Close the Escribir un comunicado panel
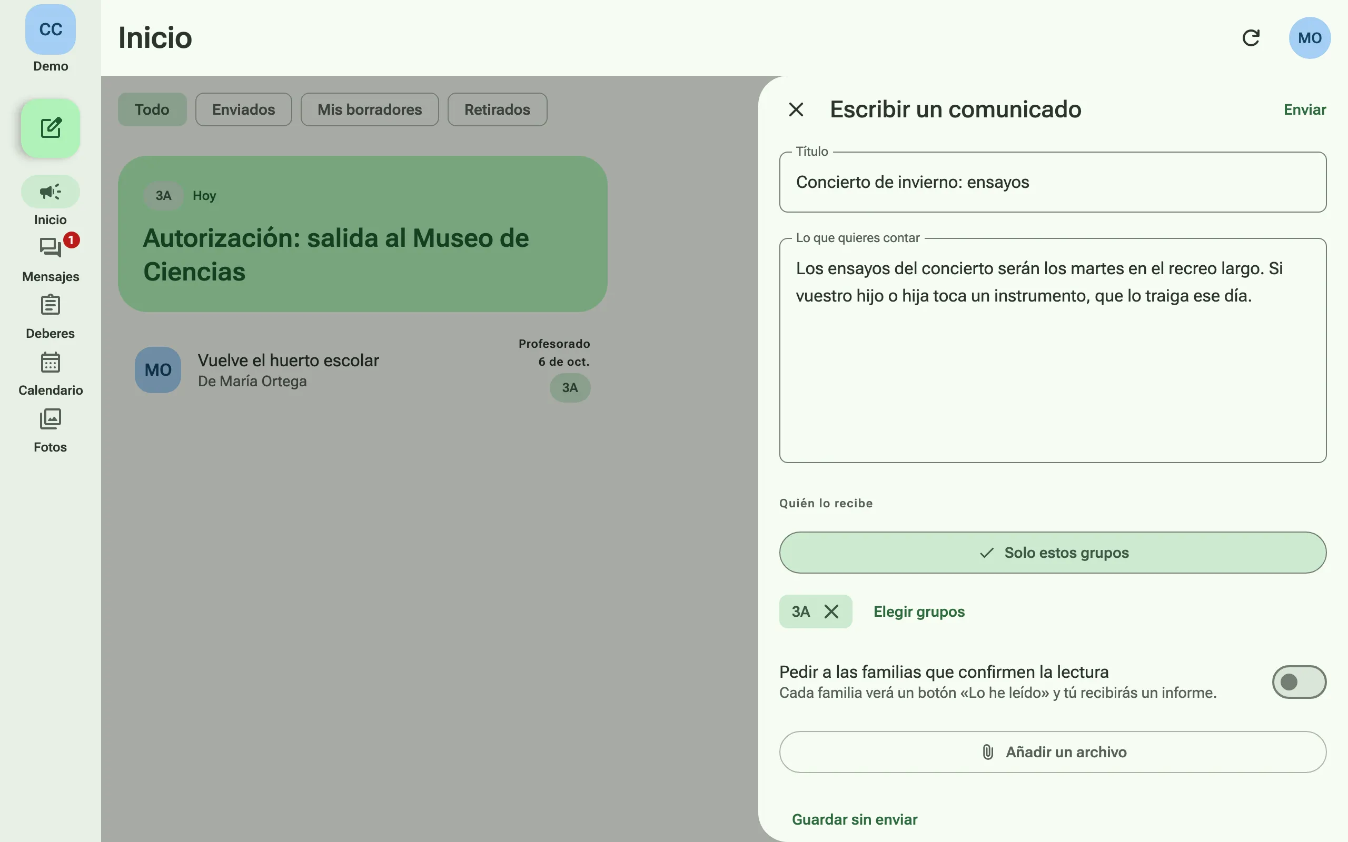Screen dimensions: 1348x842 [x=796, y=109]
